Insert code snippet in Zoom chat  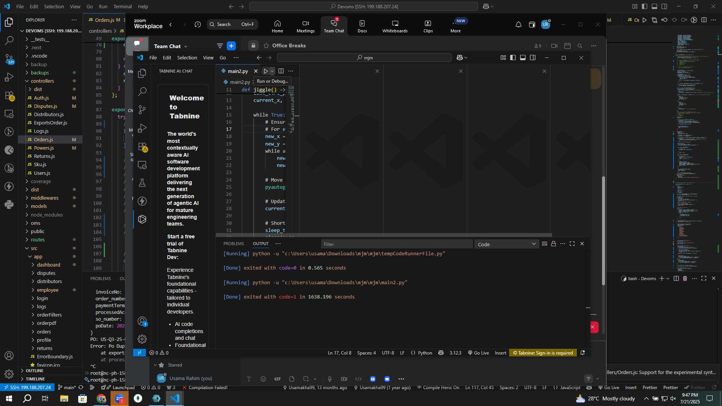(x=358, y=379)
